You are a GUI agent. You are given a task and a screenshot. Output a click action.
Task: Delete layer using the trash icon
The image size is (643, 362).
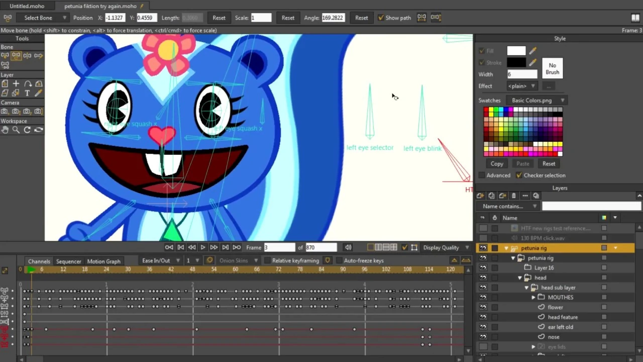click(x=513, y=196)
